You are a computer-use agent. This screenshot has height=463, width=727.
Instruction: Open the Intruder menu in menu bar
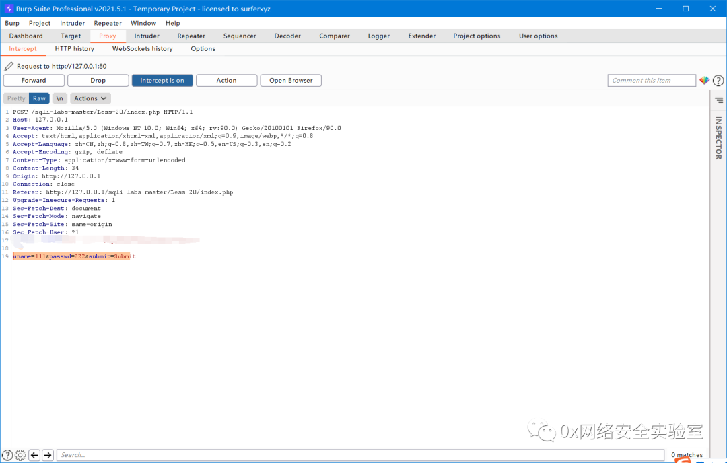point(72,23)
